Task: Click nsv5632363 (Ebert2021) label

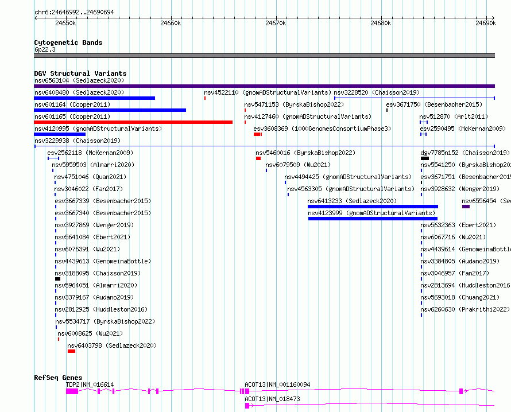Action: click(458, 225)
